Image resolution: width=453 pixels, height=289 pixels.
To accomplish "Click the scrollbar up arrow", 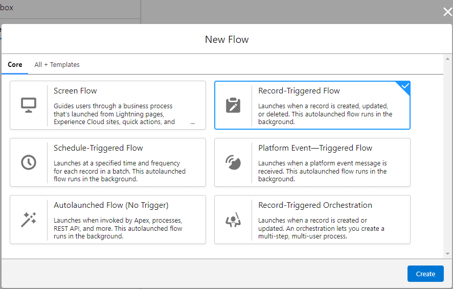I will coord(447,58).
